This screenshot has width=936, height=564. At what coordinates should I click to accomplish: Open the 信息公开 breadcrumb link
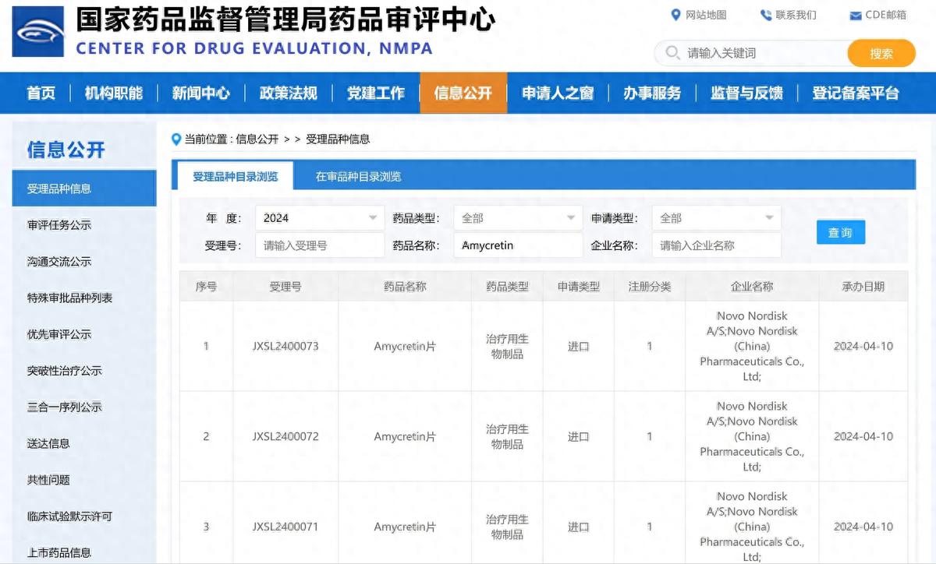250,139
